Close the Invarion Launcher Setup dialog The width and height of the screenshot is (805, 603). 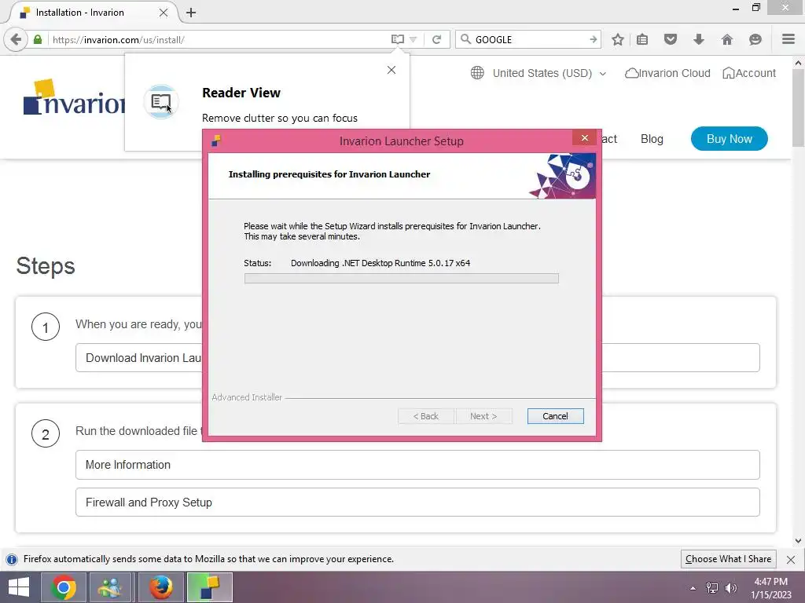(x=584, y=138)
